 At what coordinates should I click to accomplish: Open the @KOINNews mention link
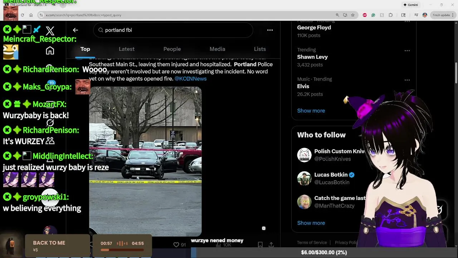tap(190, 78)
